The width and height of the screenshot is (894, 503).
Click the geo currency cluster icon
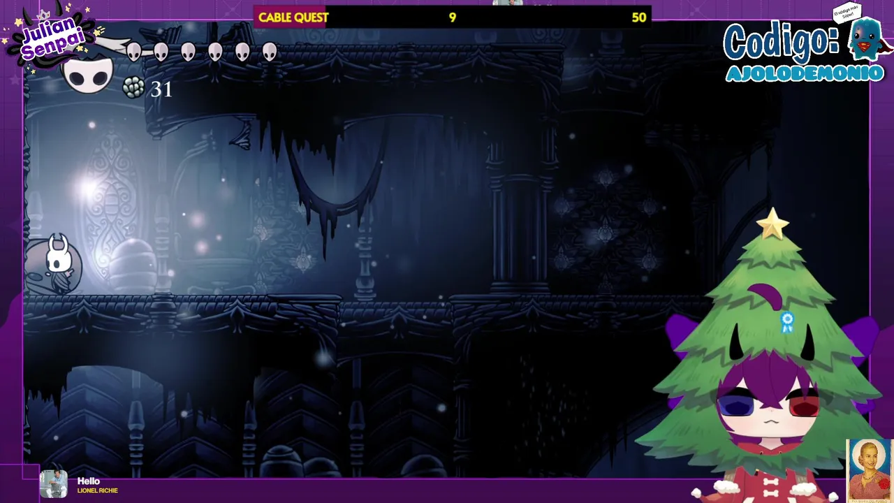[133, 87]
